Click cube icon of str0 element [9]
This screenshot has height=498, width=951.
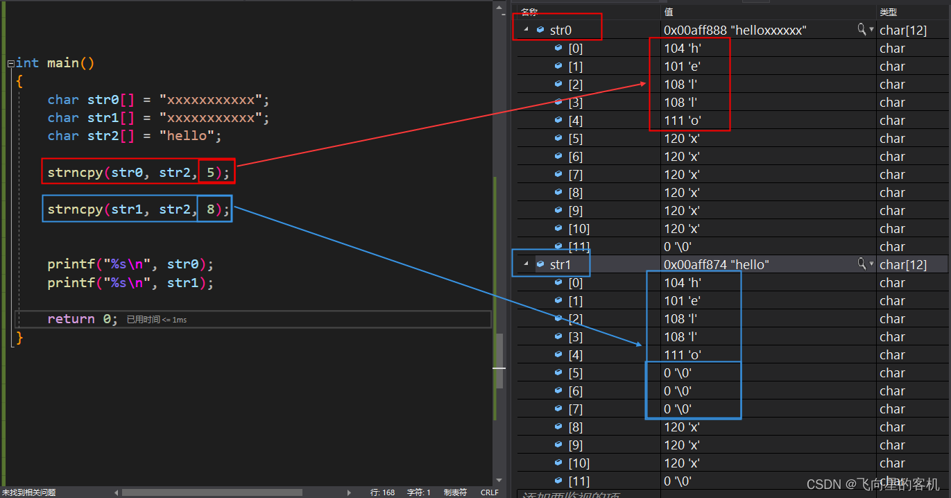pyautogui.click(x=558, y=210)
